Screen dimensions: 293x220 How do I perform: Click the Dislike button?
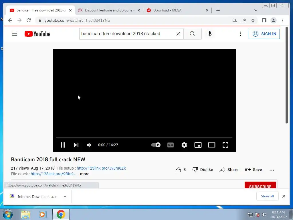pos(203,170)
